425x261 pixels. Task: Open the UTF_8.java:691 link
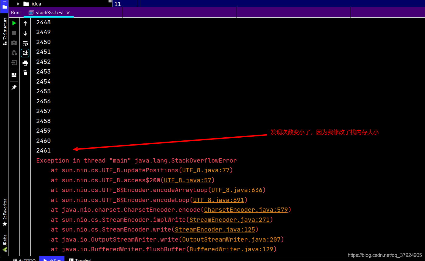click(219, 200)
